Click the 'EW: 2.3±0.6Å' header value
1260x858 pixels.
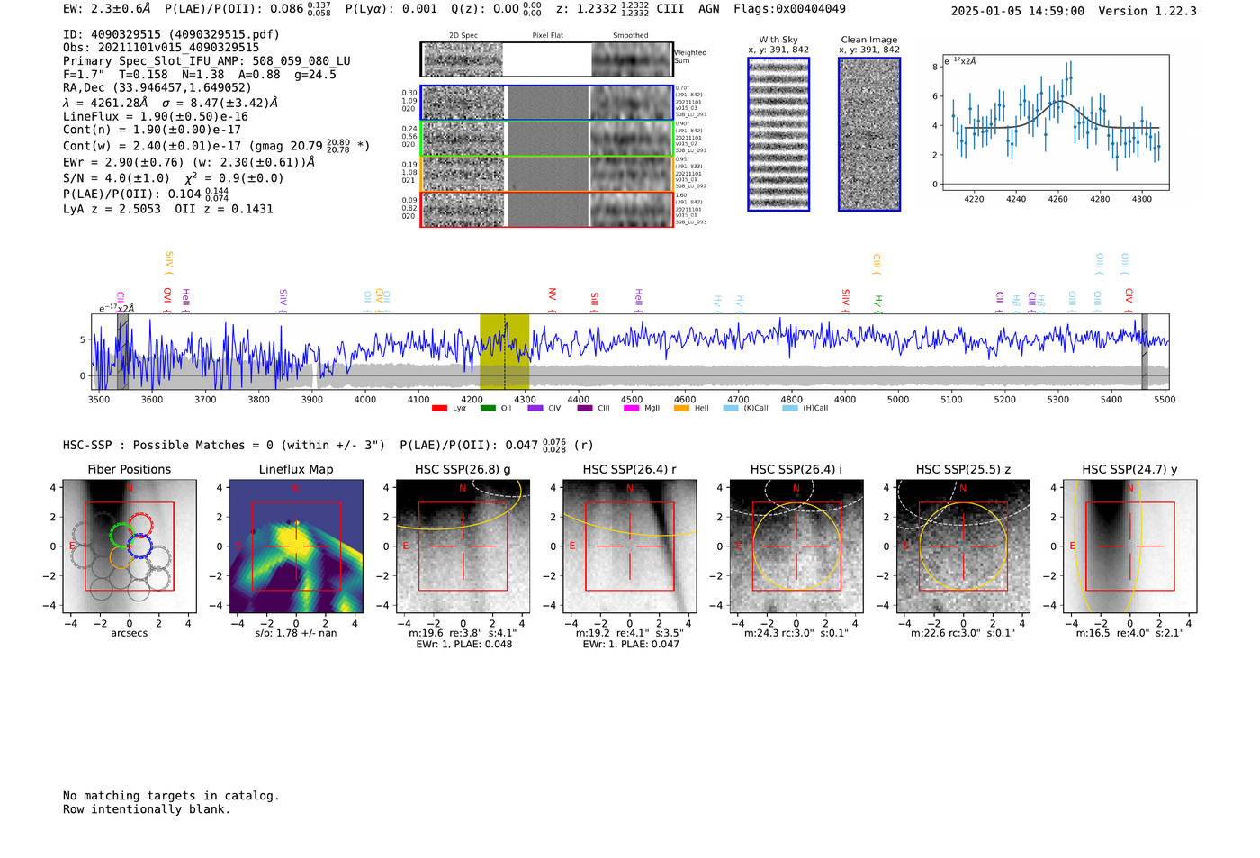(x=107, y=9)
